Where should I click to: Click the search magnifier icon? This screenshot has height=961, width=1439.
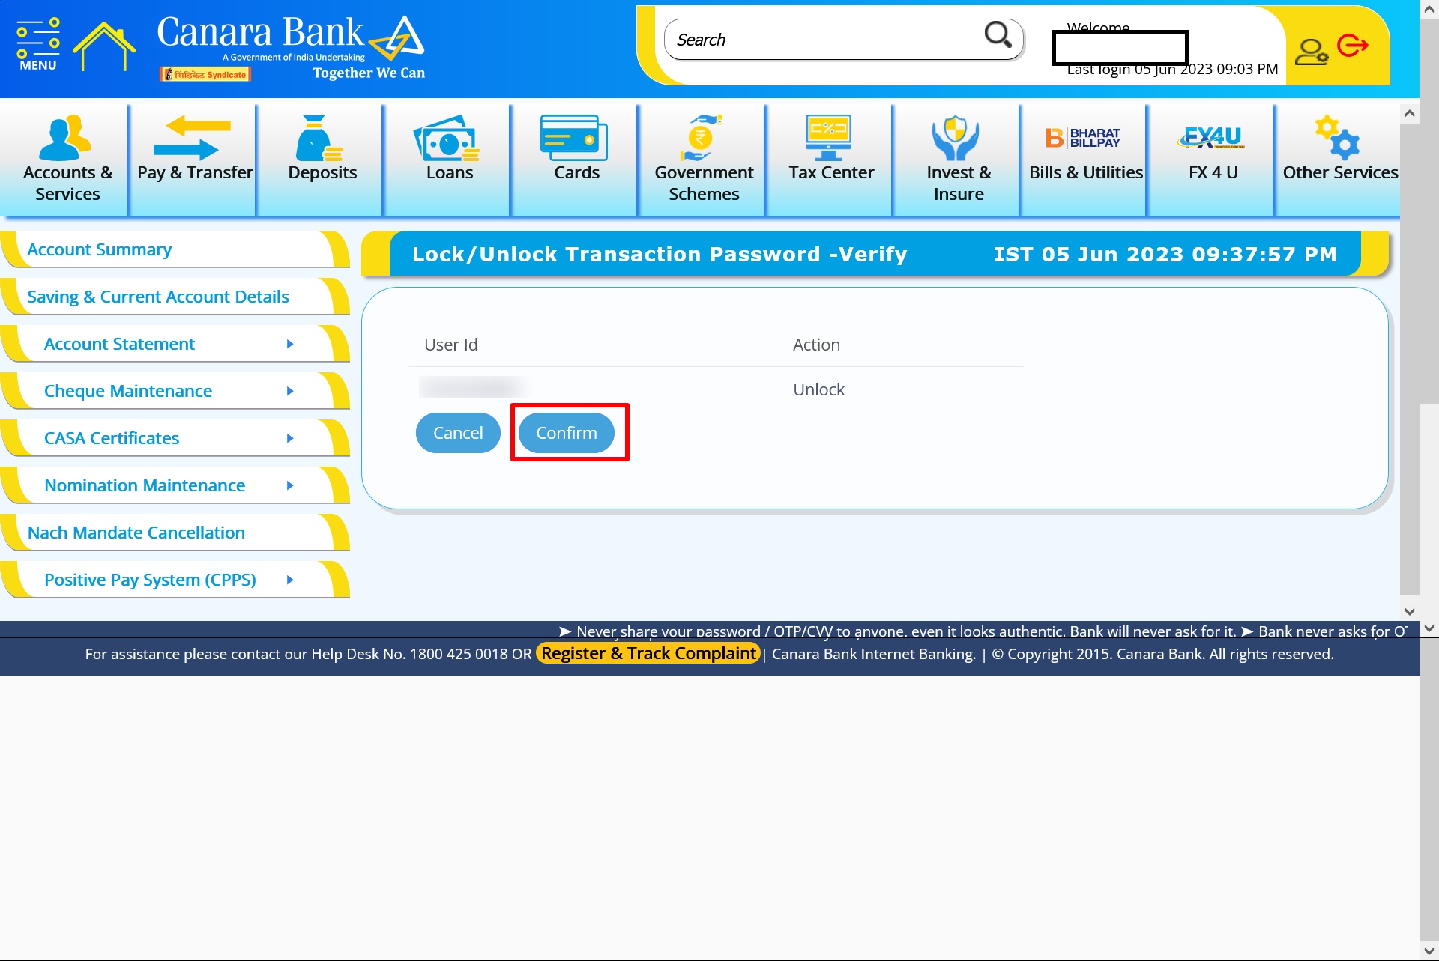pyautogui.click(x=998, y=34)
